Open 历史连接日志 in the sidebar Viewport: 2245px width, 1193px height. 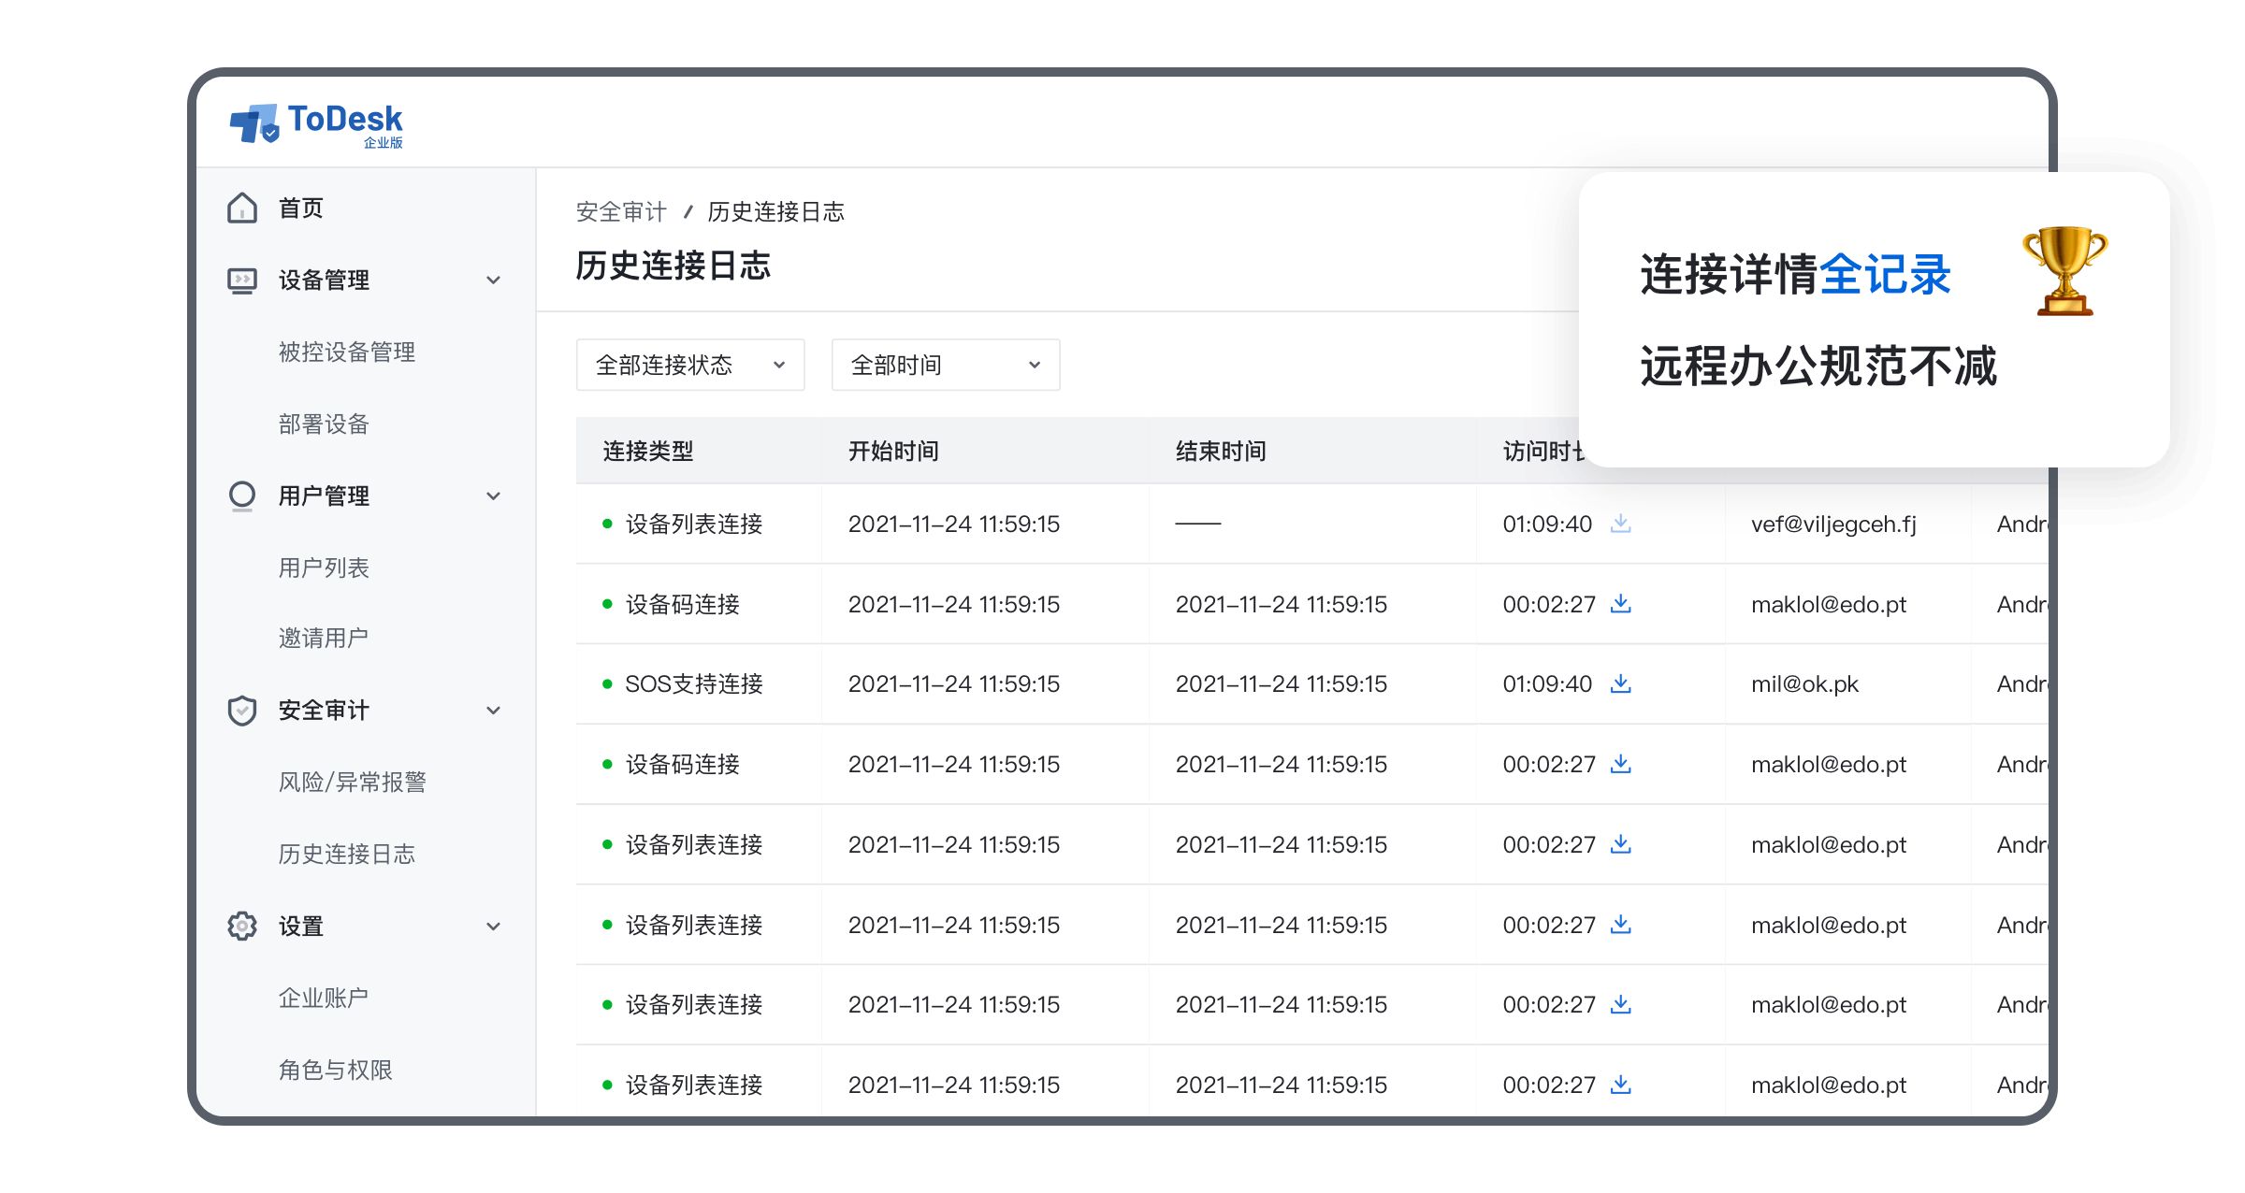coord(347,854)
